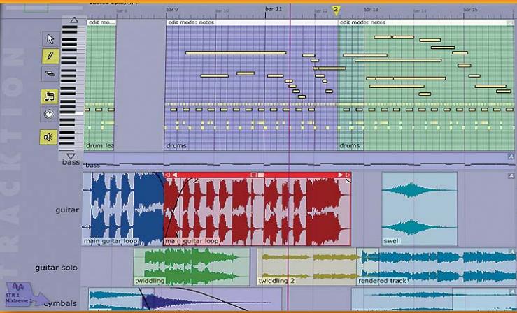Select the arrow pointer tool
Screen dimensions: 517x313
50,39
